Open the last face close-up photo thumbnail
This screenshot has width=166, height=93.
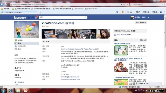click(103, 34)
